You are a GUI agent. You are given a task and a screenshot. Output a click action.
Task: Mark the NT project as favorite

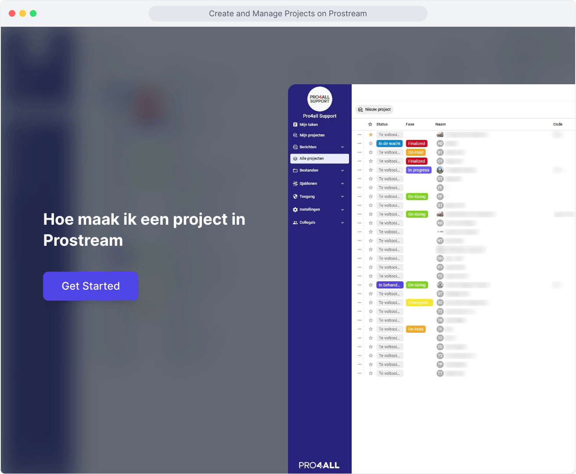coord(371,241)
